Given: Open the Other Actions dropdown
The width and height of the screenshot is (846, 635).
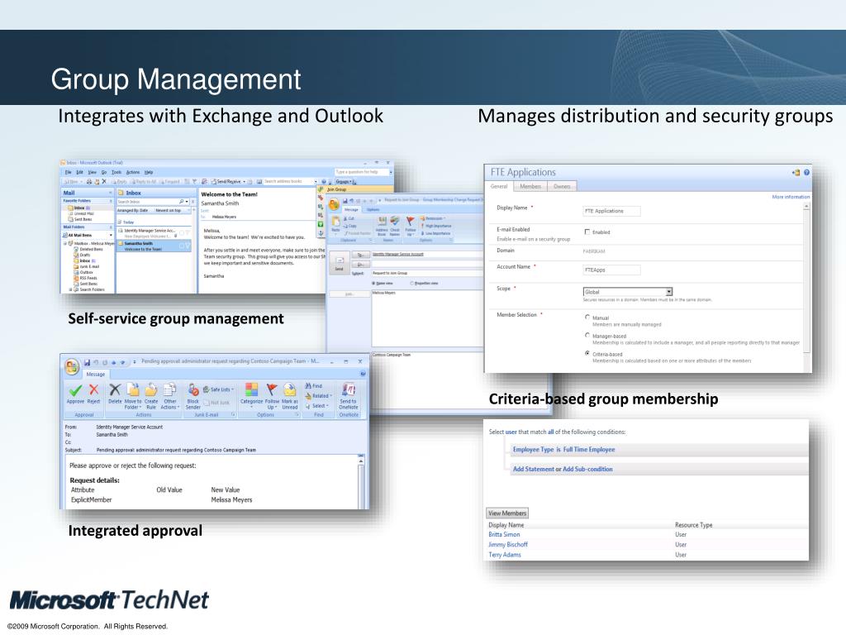Looking at the screenshot, I should point(170,396).
